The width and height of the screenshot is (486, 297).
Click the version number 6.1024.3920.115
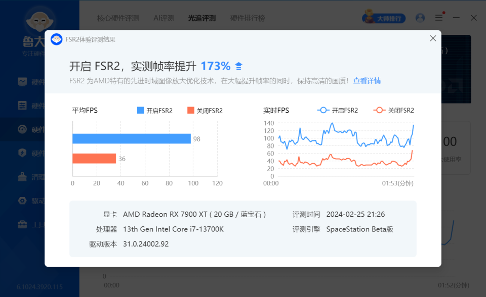[x=39, y=287]
